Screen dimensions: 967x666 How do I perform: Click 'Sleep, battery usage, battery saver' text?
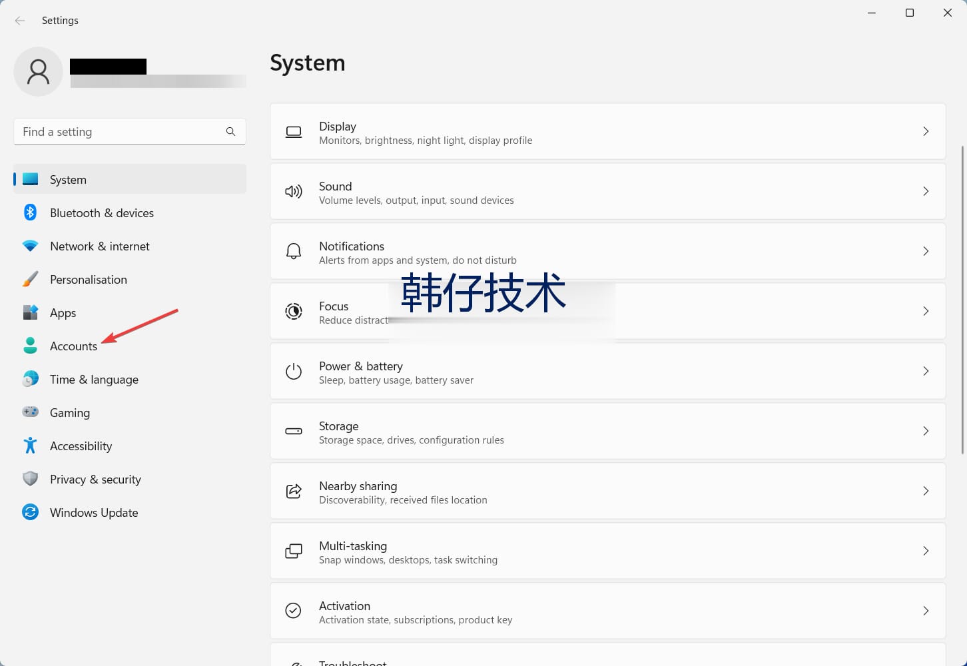point(396,380)
